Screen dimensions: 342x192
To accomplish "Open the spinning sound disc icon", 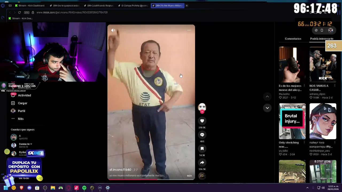I will (x=202, y=176).
